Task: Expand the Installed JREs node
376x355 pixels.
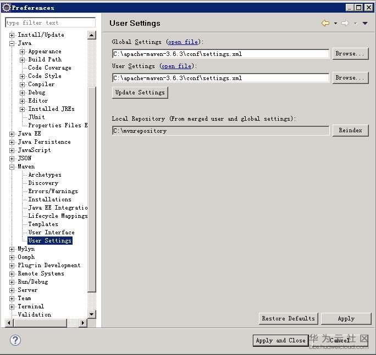Action: pyautogui.click(x=23, y=109)
